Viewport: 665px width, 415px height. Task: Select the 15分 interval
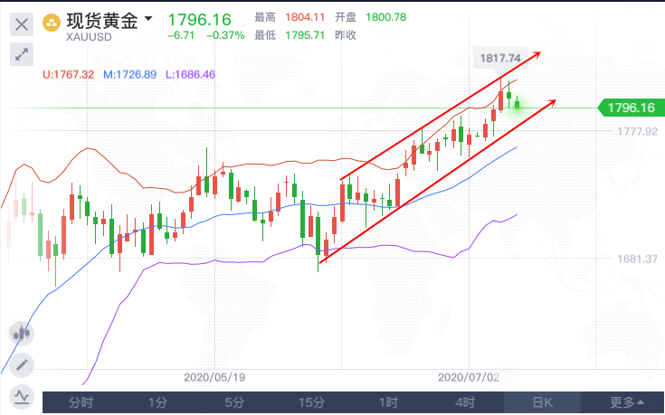point(312,402)
